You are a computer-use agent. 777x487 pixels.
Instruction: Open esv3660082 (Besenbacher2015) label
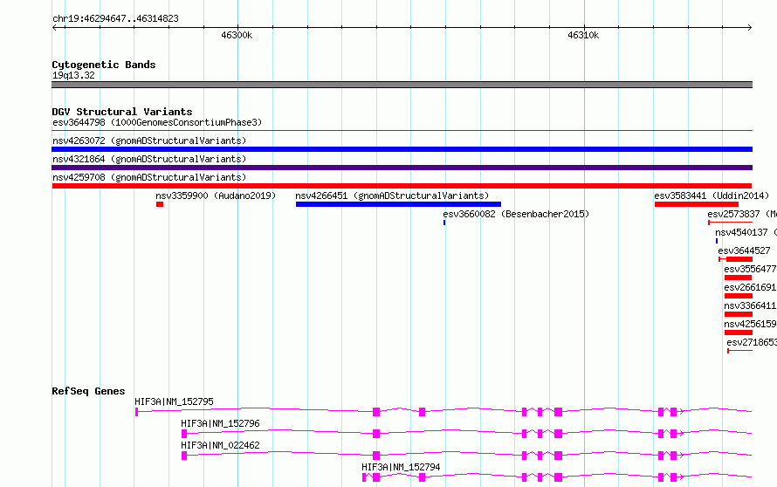[x=516, y=214]
